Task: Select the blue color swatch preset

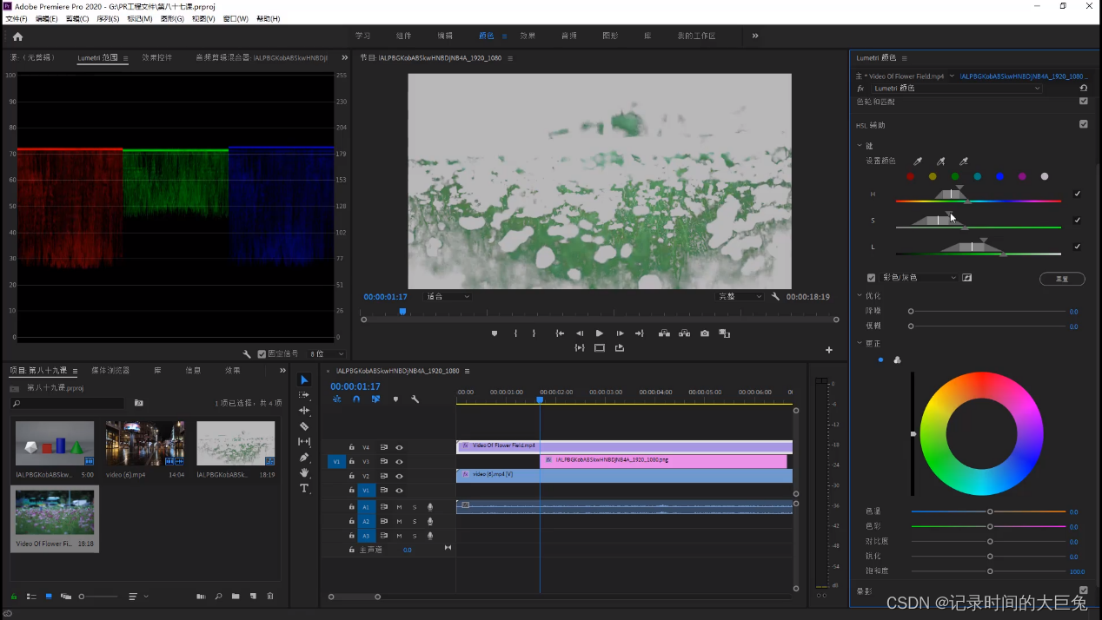Action: (999, 176)
